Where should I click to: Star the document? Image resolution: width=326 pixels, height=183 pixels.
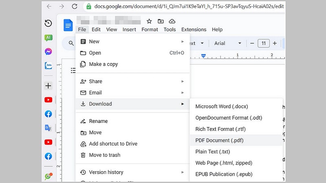tap(149, 21)
